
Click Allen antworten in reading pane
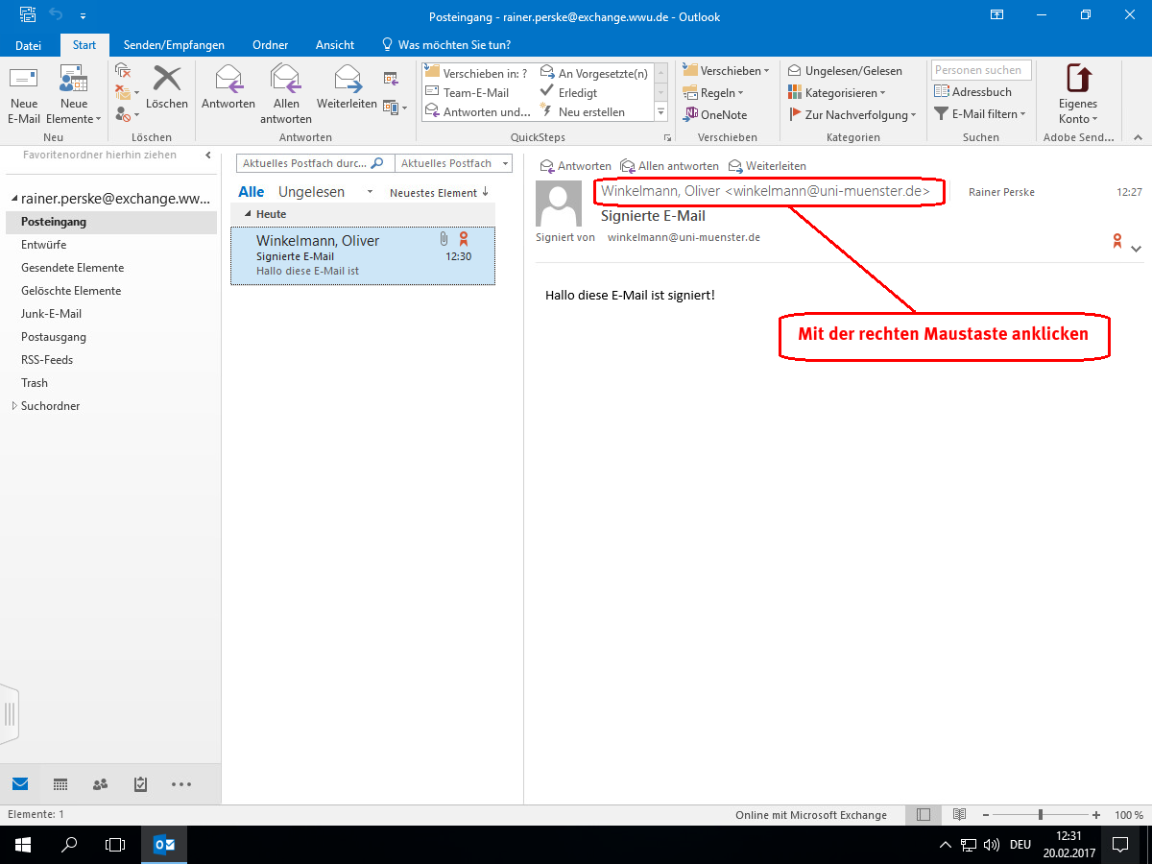pos(670,166)
